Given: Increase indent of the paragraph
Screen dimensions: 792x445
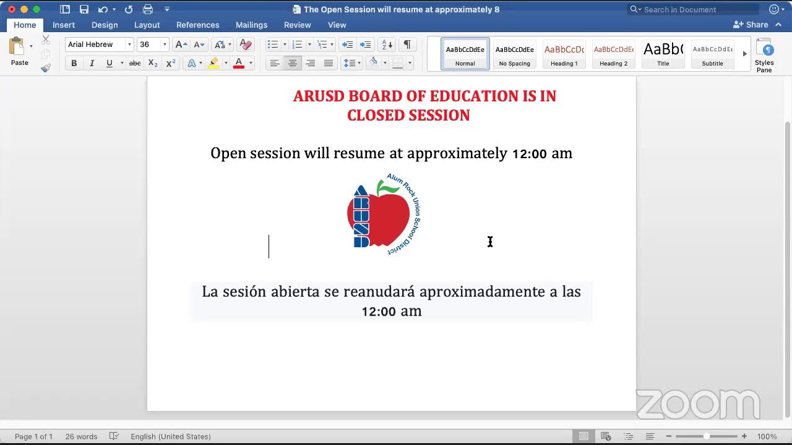Looking at the screenshot, I should 366,44.
